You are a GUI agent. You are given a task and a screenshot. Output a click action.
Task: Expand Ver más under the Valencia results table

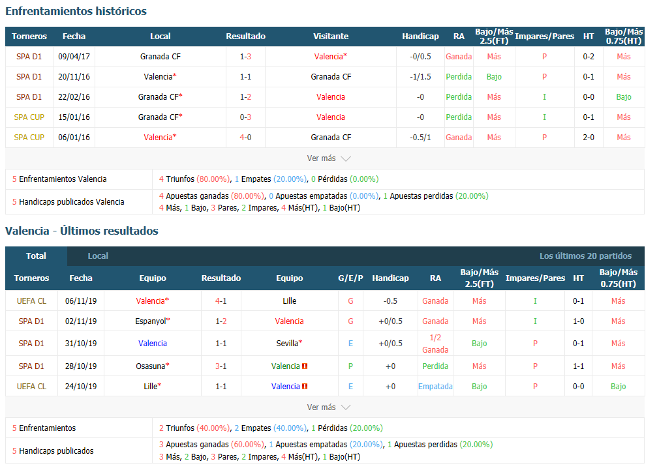[x=329, y=407]
